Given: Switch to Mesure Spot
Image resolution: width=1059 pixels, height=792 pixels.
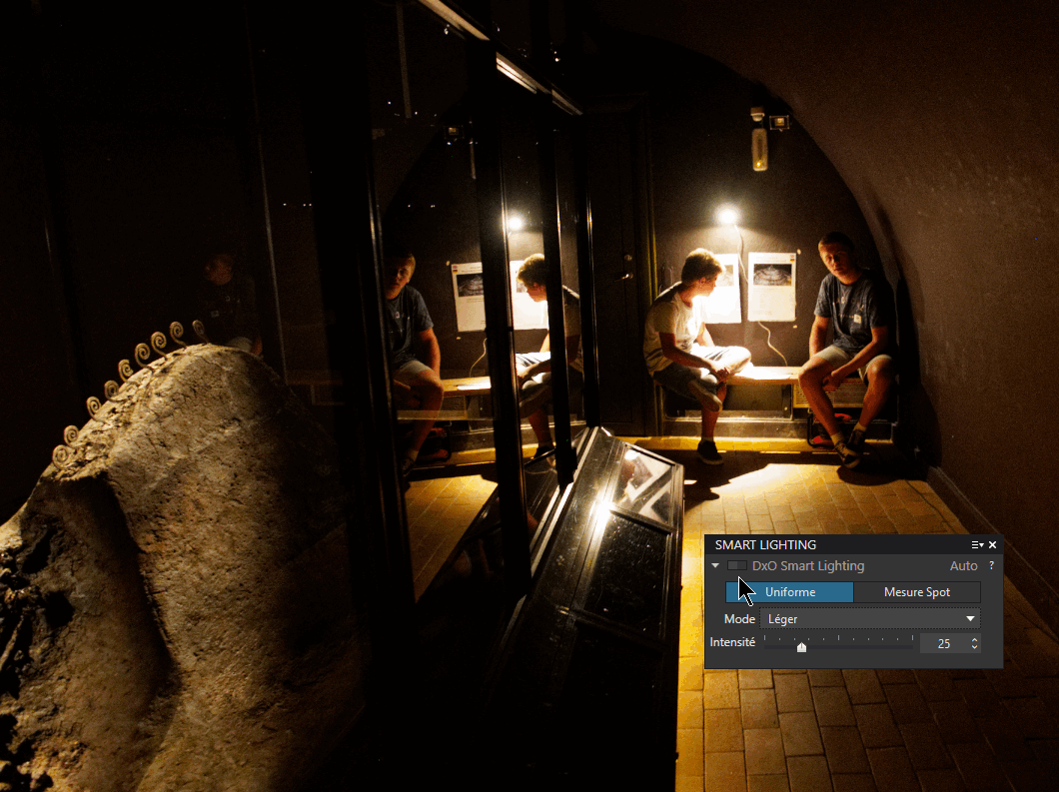Looking at the screenshot, I should tap(917, 592).
